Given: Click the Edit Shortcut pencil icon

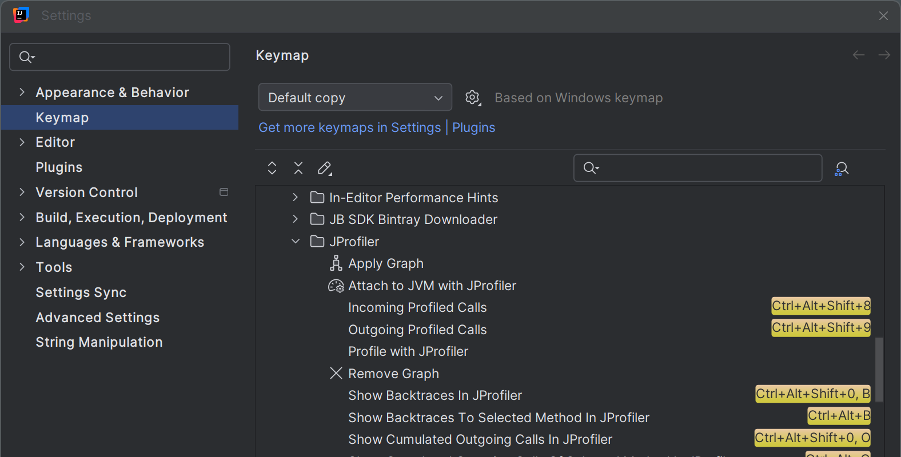Looking at the screenshot, I should [325, 168].
